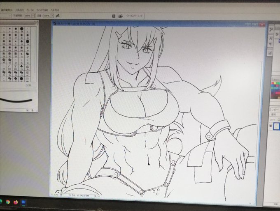Pick the red swatch in Swatches panel
The height and width of the screenshot is (211, 280).
[x=273, y=83]
